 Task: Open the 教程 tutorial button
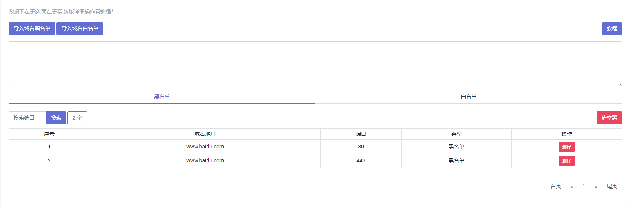point(612,29)
